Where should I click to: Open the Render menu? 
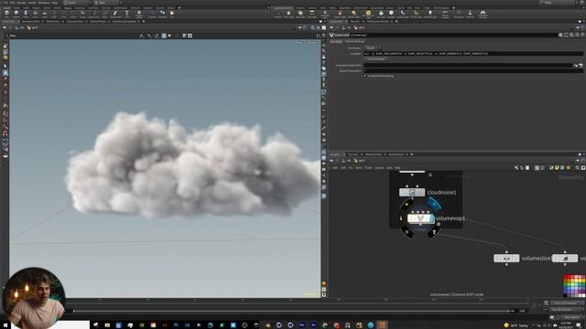(21, 3)
